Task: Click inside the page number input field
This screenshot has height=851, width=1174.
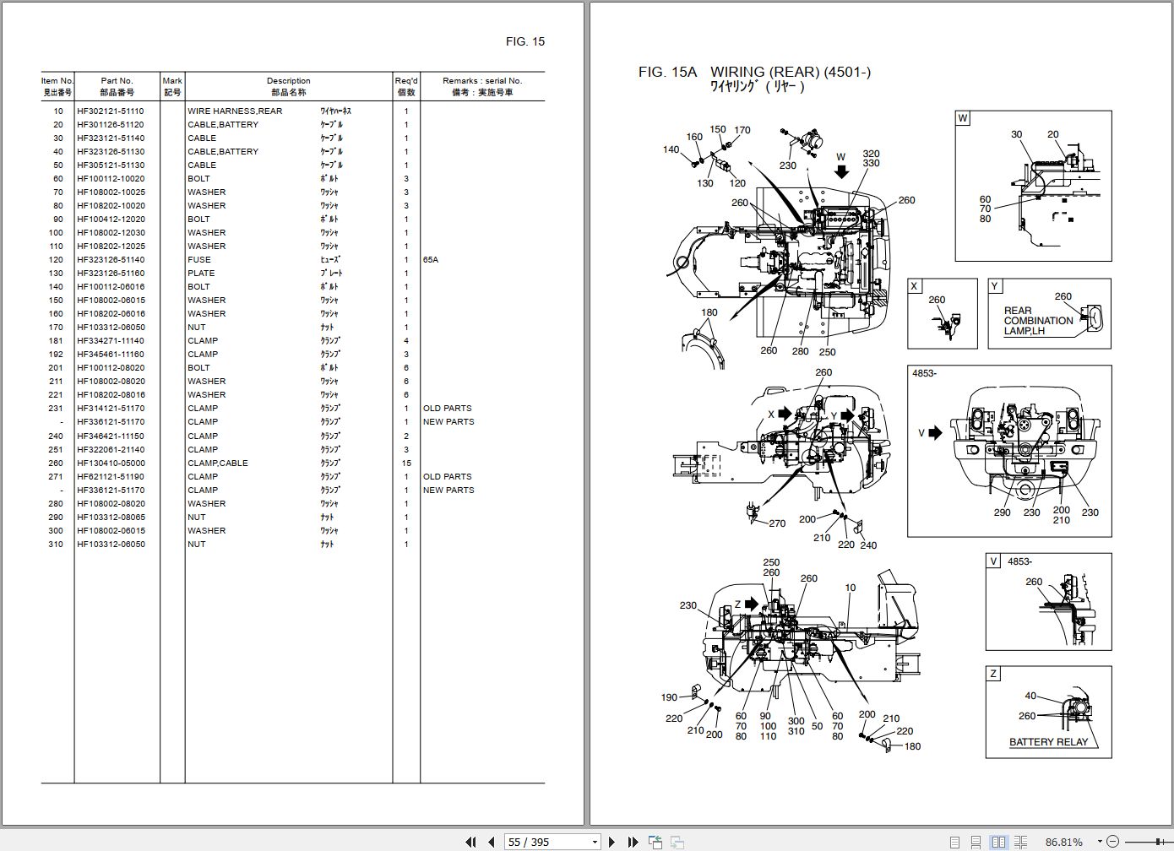Action: pos(541,842)
